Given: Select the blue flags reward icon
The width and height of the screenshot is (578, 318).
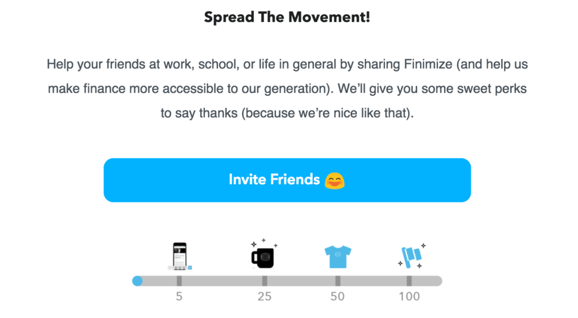Looking at the screenshot, I should [410, 257].
